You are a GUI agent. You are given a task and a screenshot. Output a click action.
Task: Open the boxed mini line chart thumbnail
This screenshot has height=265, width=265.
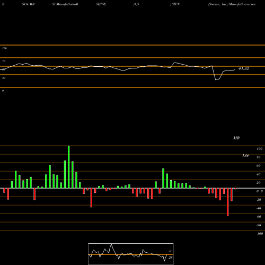coord(131,254)
